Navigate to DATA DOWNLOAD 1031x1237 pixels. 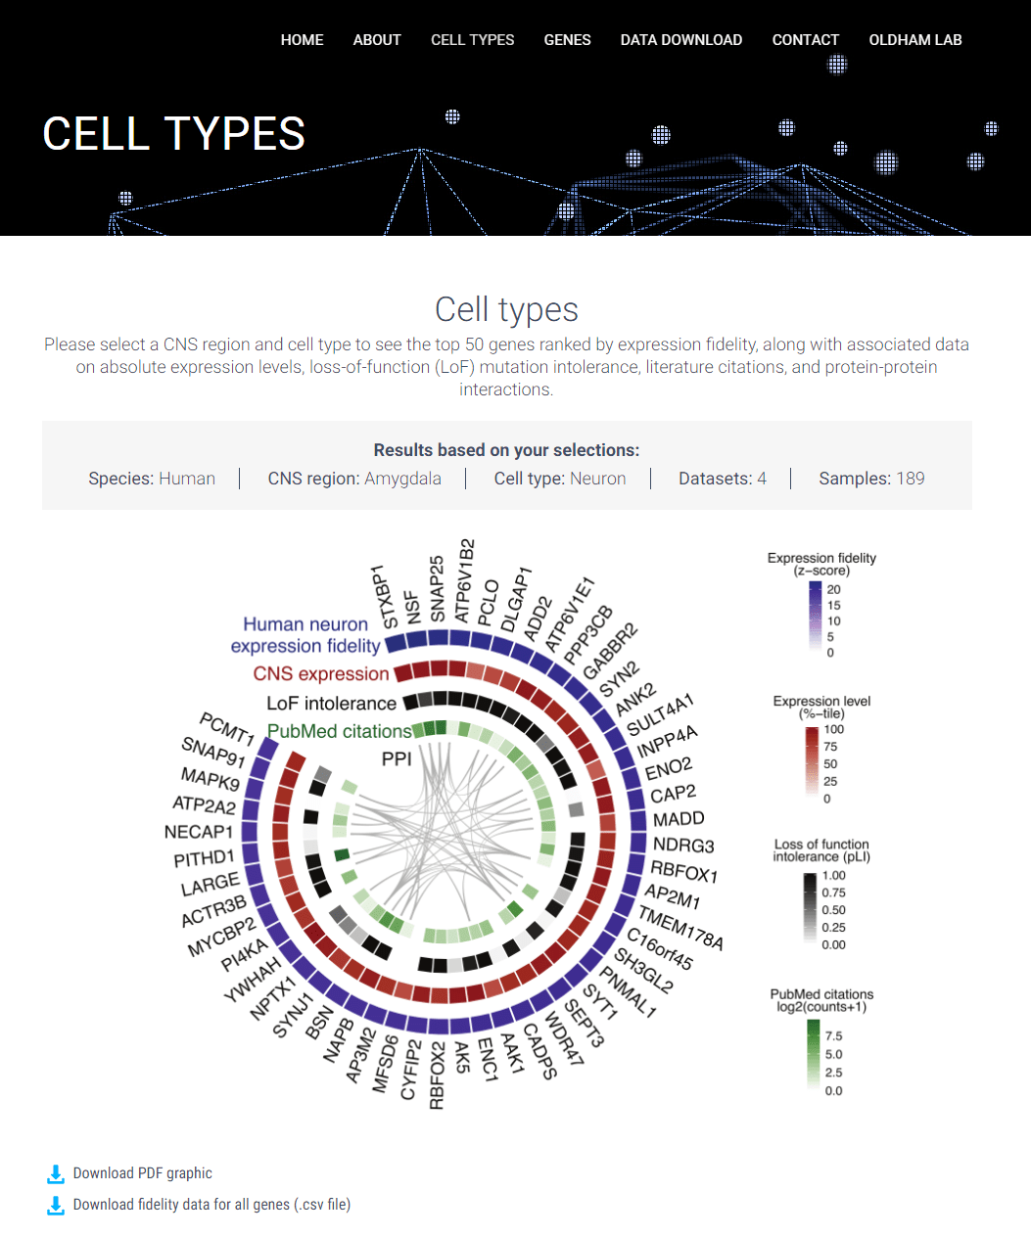[x=680, y=40]
